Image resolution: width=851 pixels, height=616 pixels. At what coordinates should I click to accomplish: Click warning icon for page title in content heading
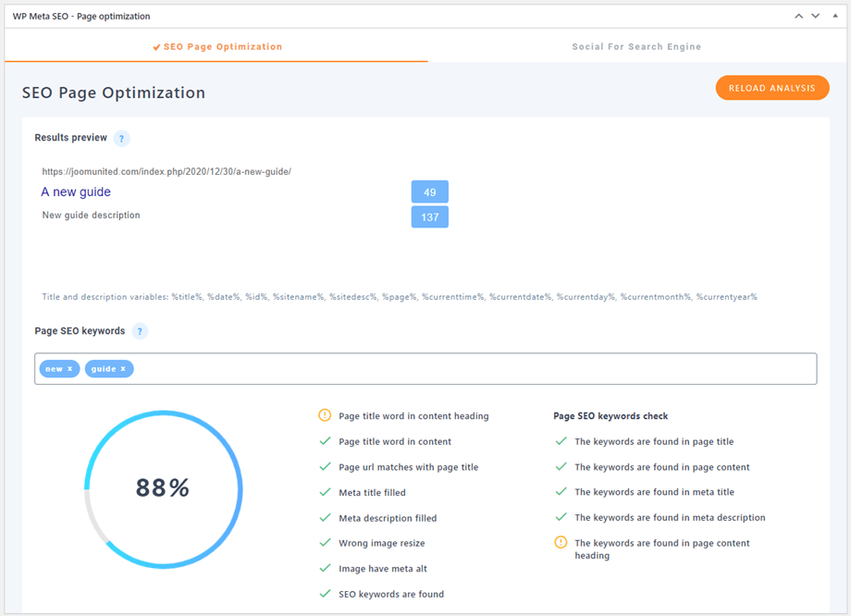coord(325,416)
